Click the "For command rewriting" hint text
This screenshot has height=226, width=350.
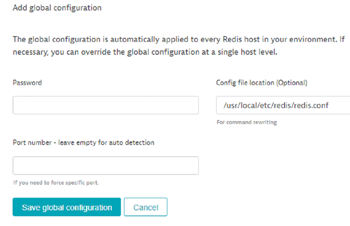pos(246,122)
